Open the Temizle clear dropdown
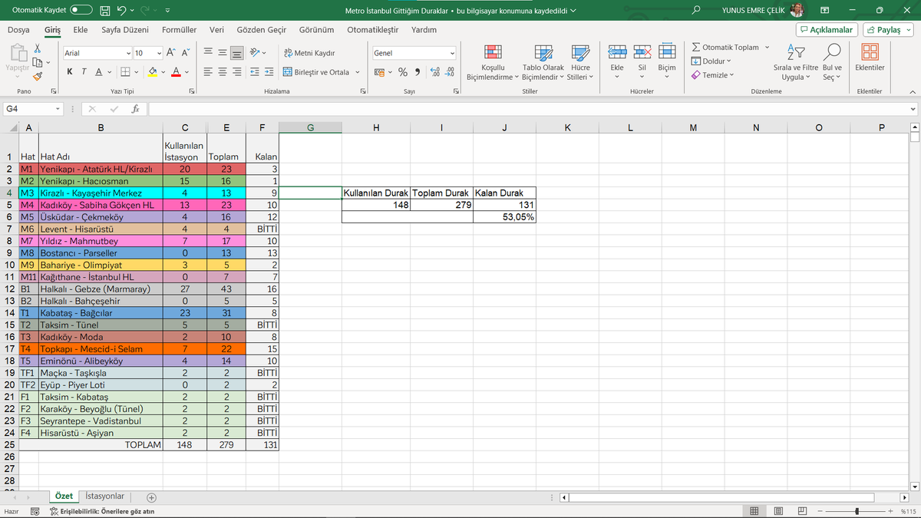 pos(712,75)
